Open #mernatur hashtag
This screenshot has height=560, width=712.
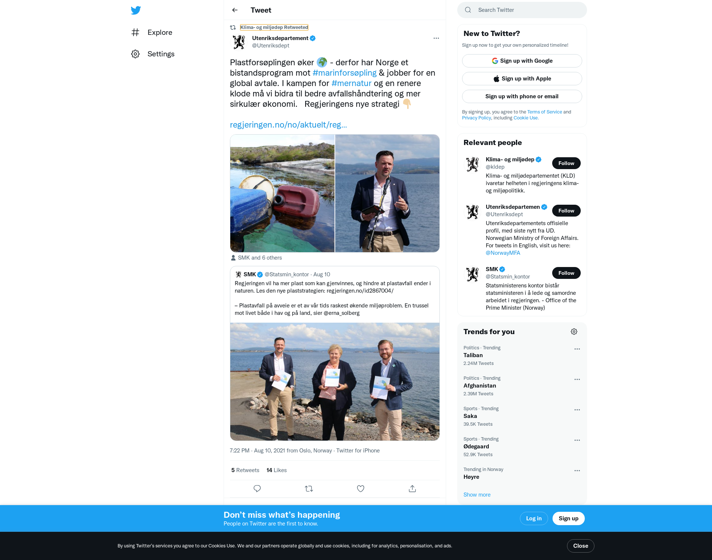(x=351, y=83)
